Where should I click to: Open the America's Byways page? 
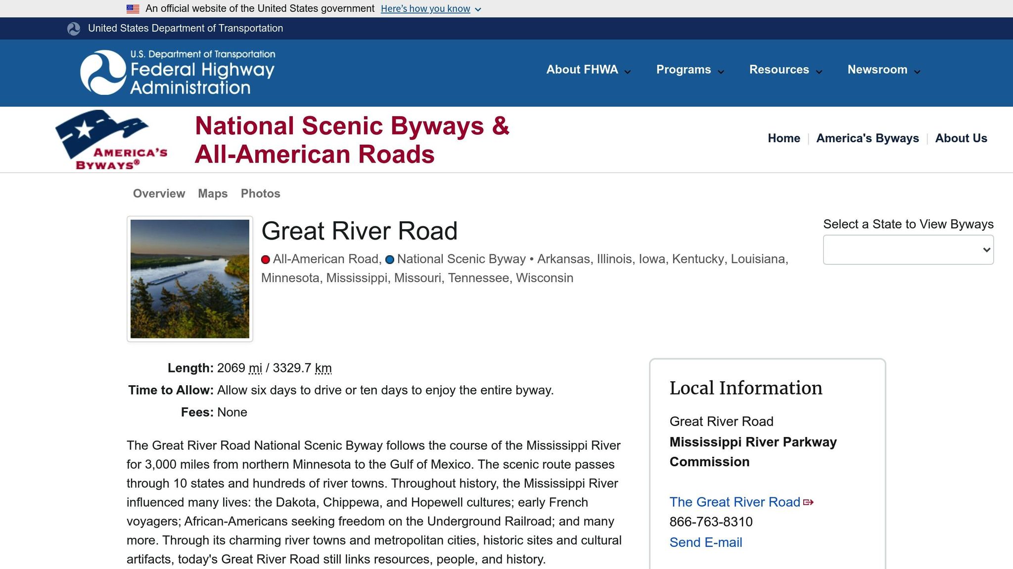[x=868, y=138]
